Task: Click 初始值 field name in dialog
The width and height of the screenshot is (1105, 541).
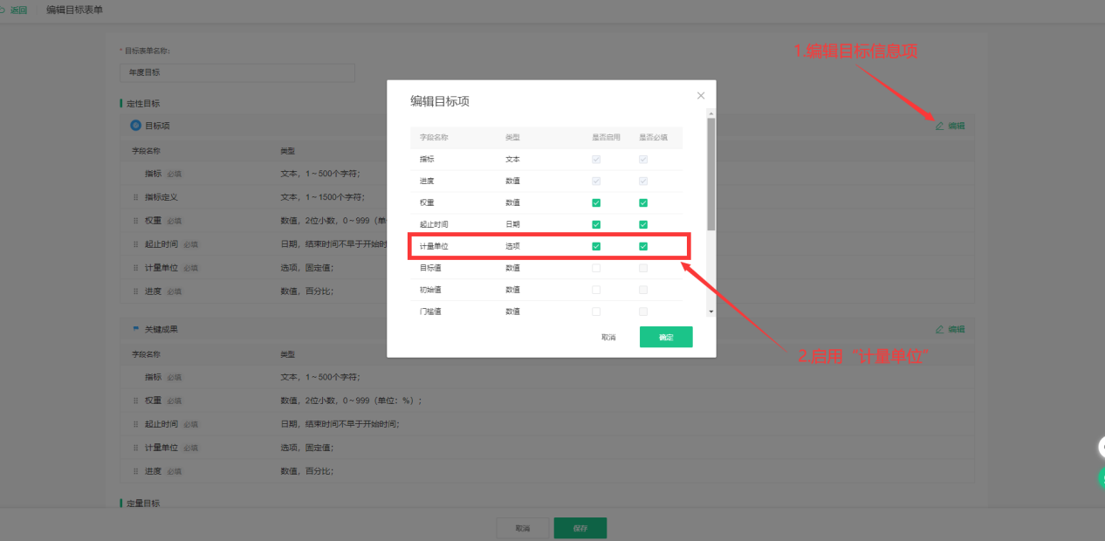Action: click(430, 290)
